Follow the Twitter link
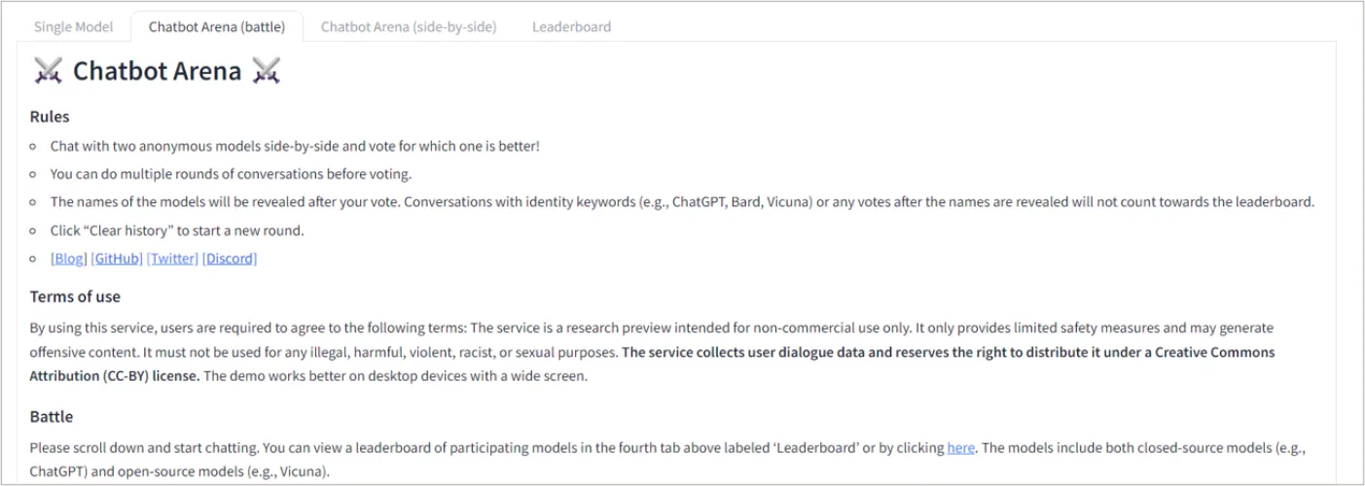This screenshot has width=1365, height=486. click(172, 259)
